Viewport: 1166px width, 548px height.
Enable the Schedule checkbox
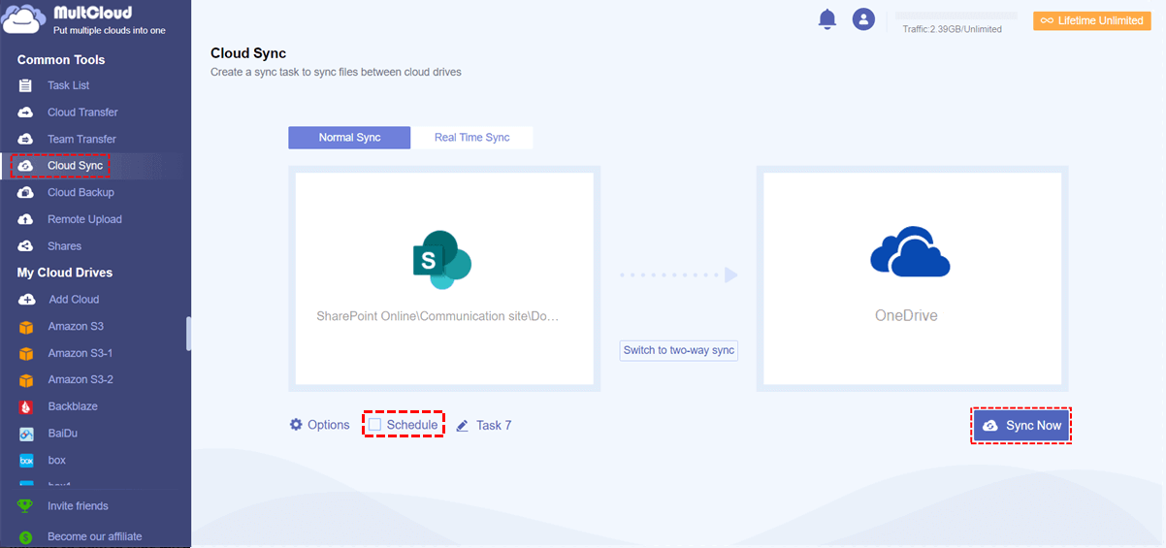pyautogui.click(x=374, y=425)
